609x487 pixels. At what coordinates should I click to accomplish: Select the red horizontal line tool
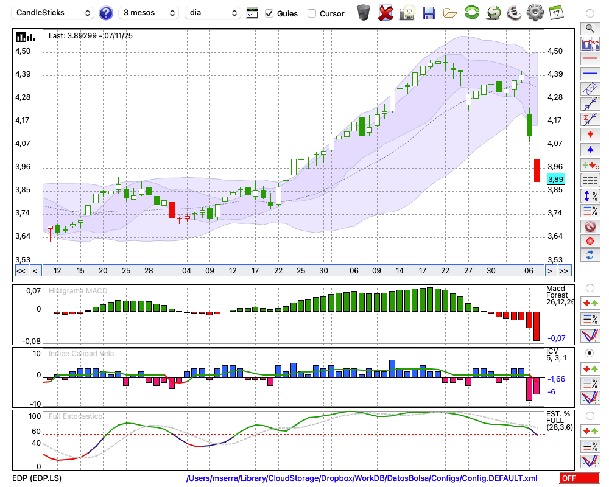pos(590,58)
